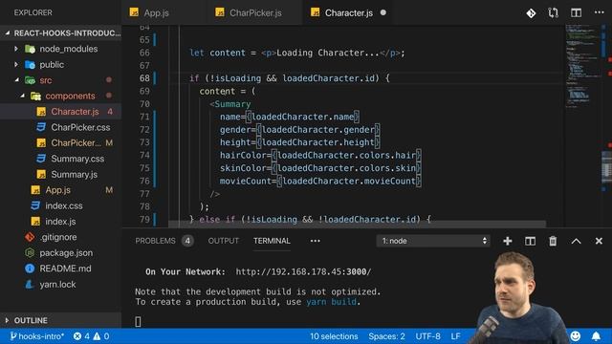Screen dimensions: 612x344
Task: Click the compare changes icon in editor toolbar
Action: (553, 13)
